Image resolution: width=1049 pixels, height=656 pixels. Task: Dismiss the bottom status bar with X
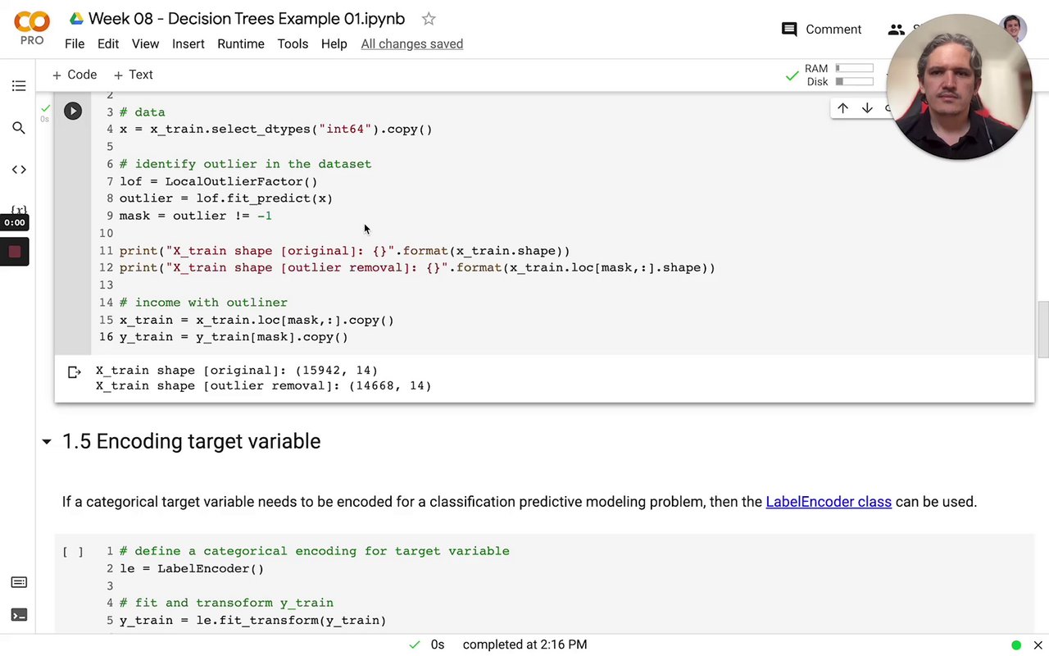1038,645
